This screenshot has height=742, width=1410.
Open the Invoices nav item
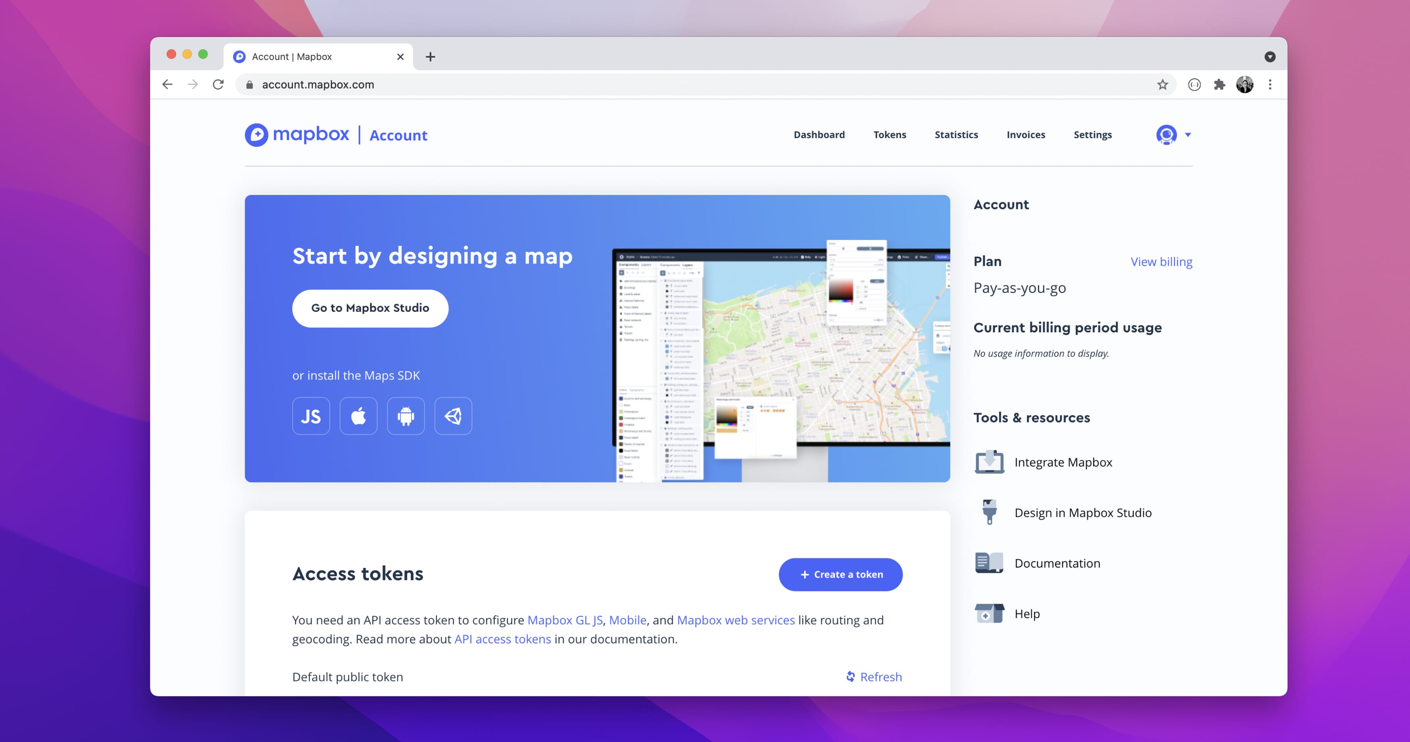1026,135
